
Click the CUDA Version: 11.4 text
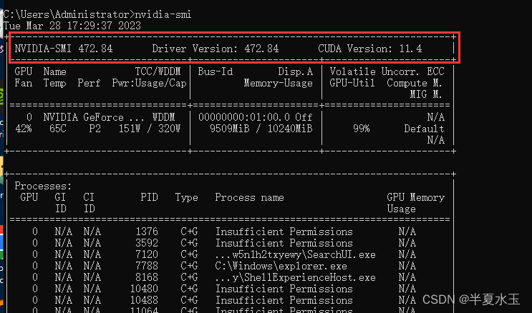(369, 49)
